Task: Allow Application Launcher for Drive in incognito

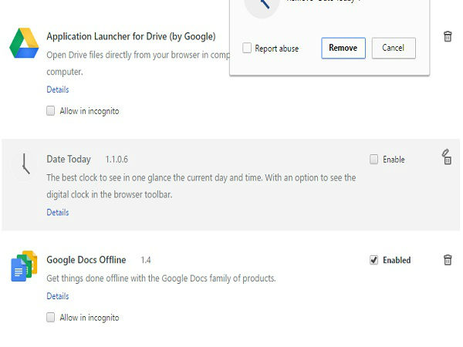Action: (51, 111)
